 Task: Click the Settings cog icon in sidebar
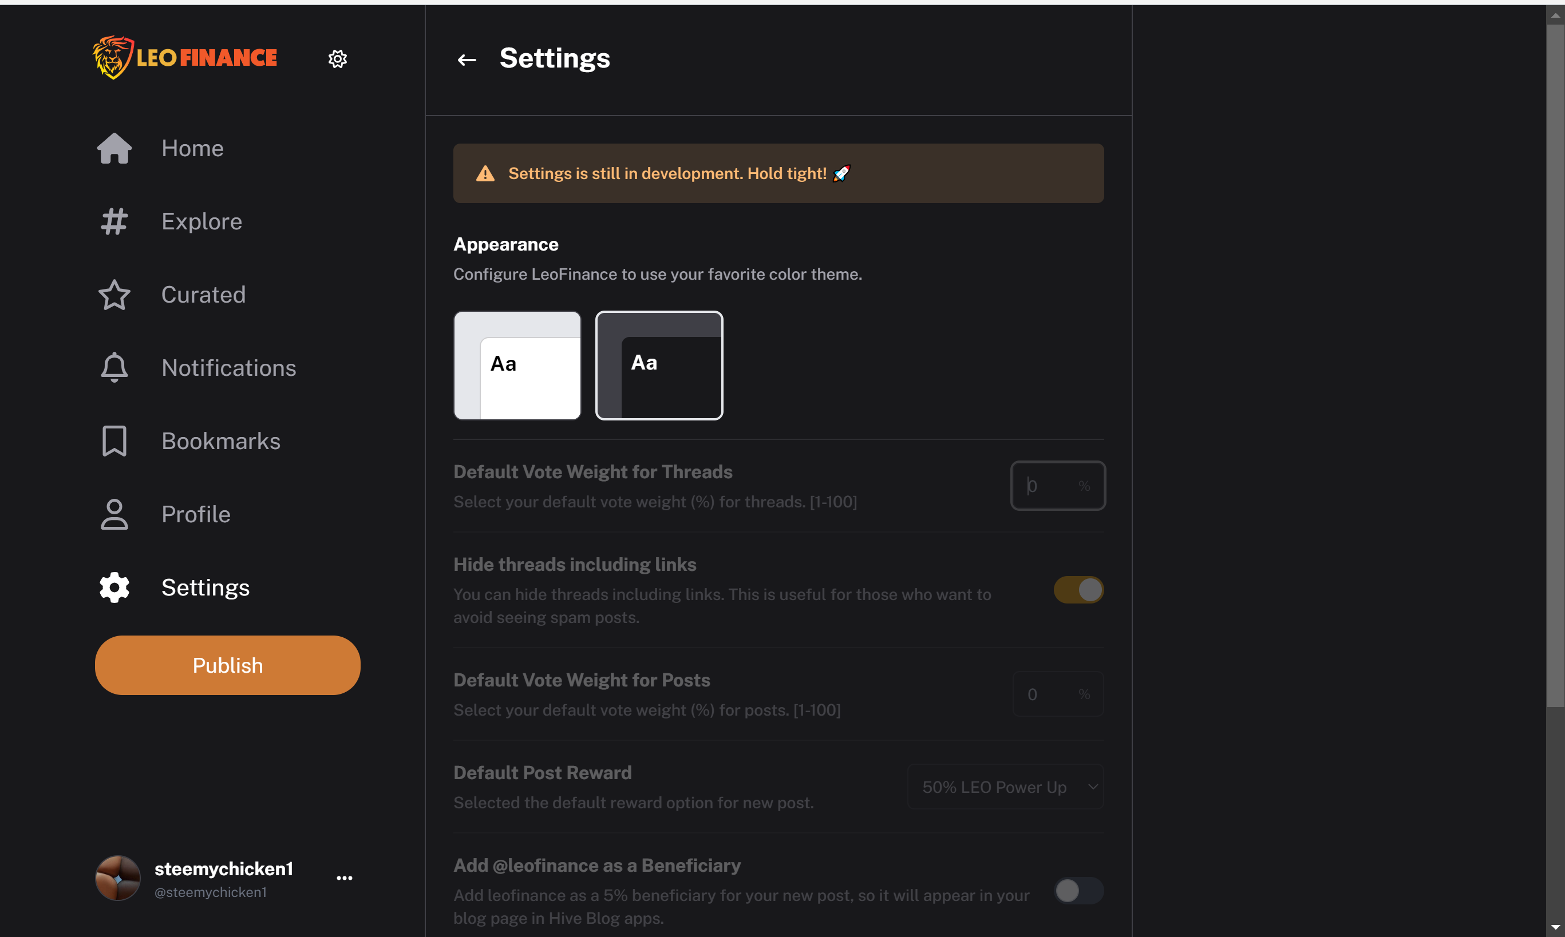point(114,587)
